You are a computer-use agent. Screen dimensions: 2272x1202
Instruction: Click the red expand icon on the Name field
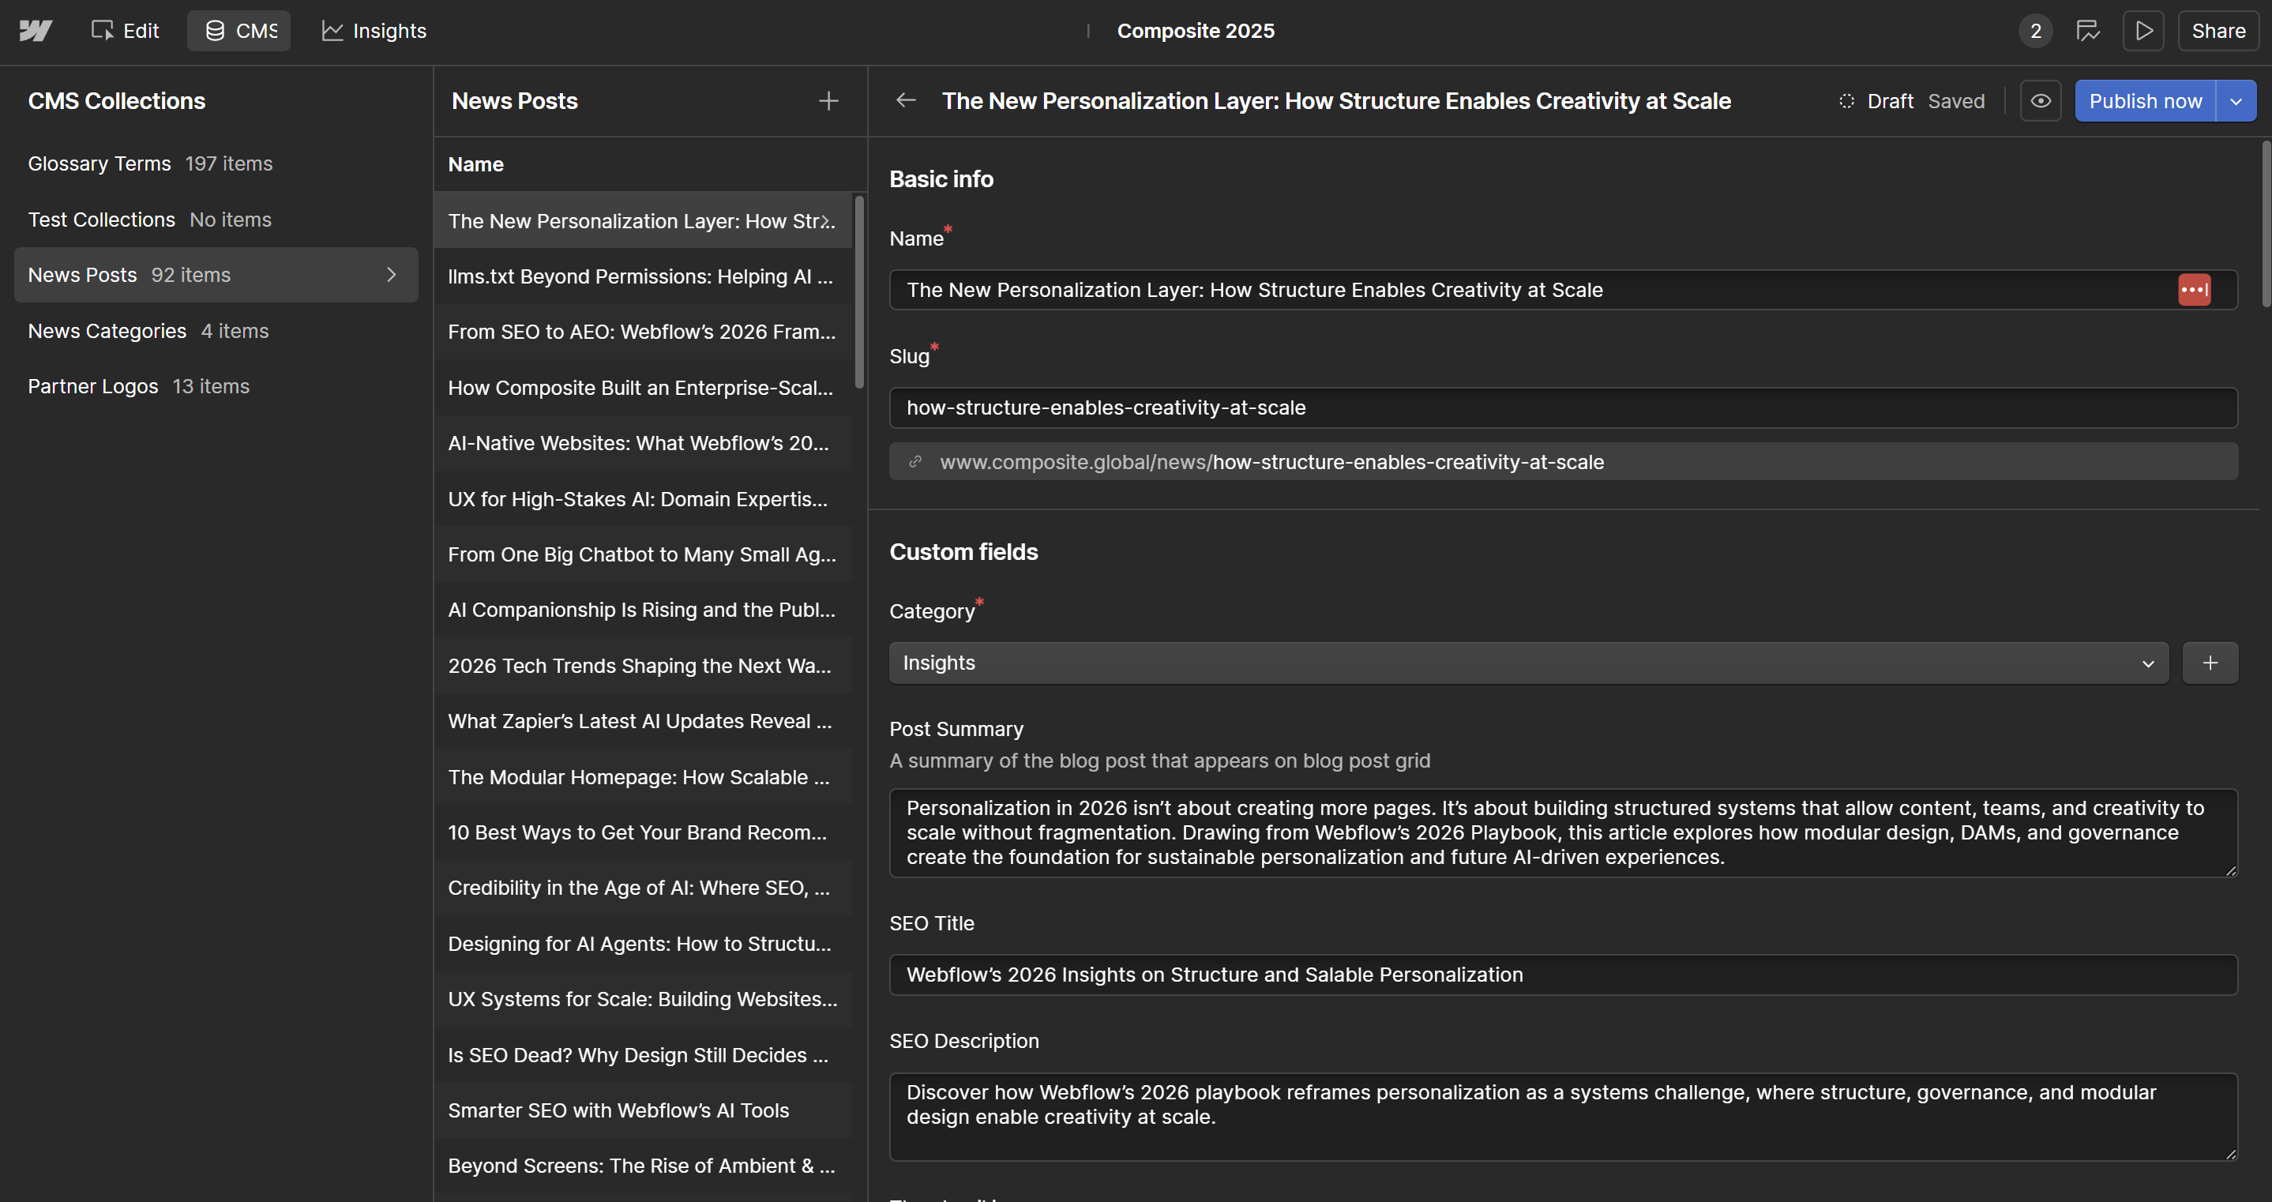coord(2195,289)
